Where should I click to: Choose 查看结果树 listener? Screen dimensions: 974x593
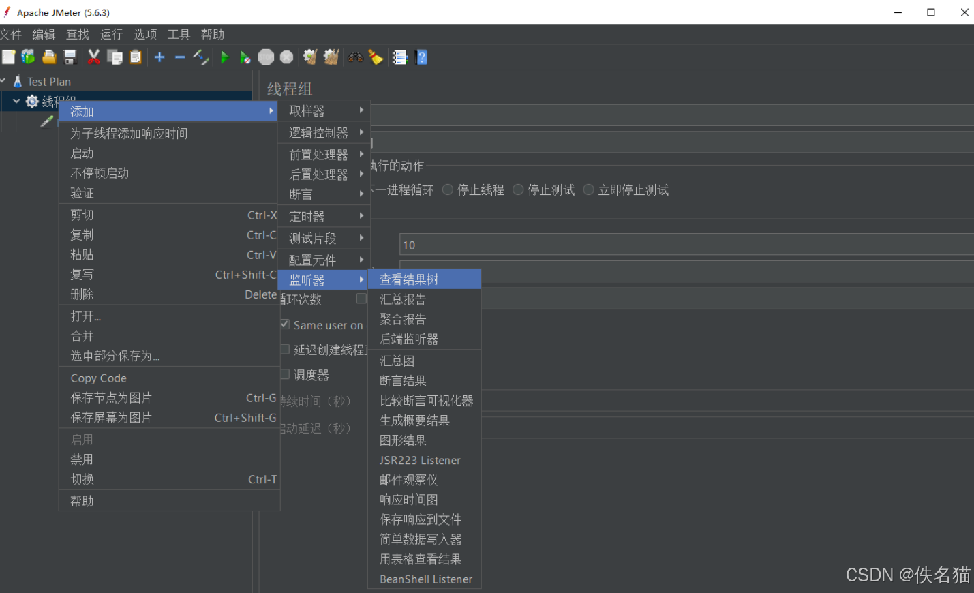click(425, 279)
